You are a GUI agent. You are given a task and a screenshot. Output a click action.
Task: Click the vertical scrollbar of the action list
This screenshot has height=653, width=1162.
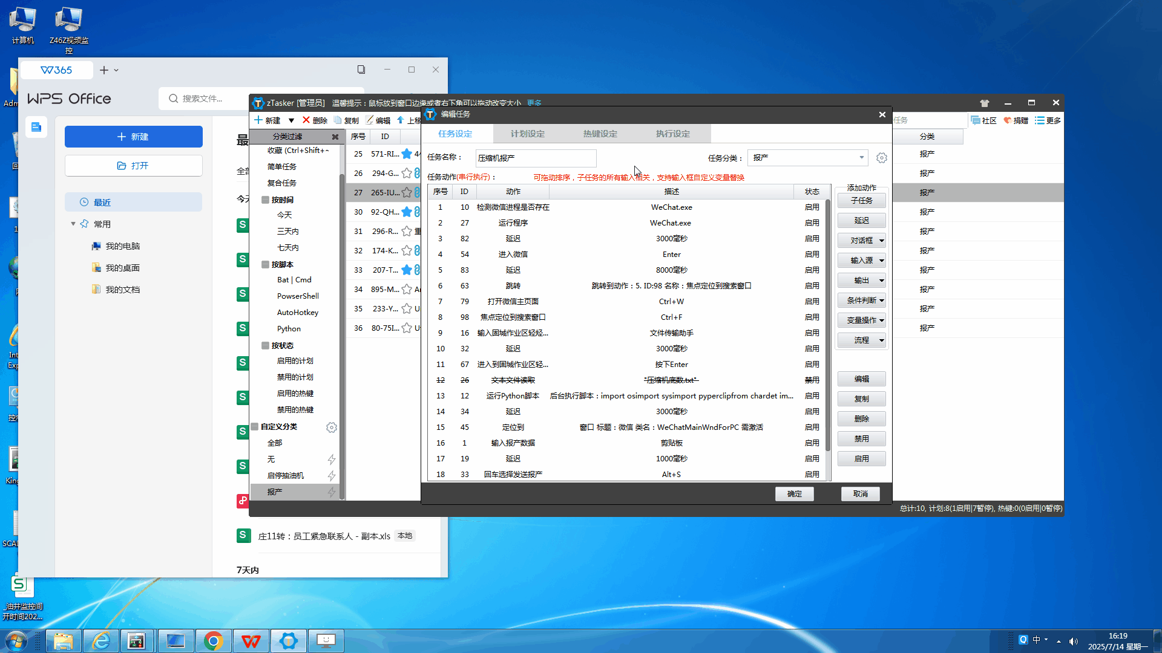(x=828, y=326)
